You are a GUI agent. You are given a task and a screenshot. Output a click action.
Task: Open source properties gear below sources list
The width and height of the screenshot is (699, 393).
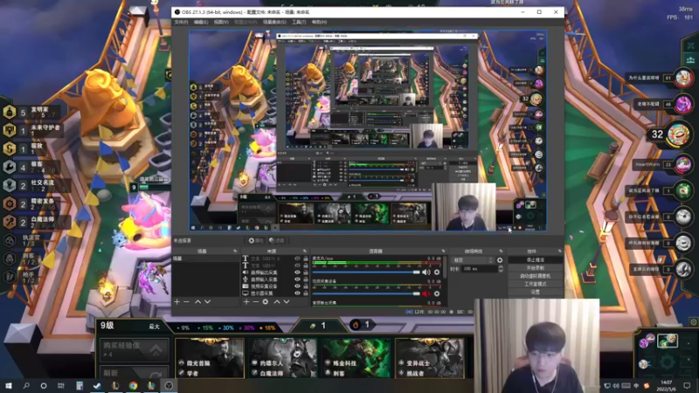[x=266, y=301]
